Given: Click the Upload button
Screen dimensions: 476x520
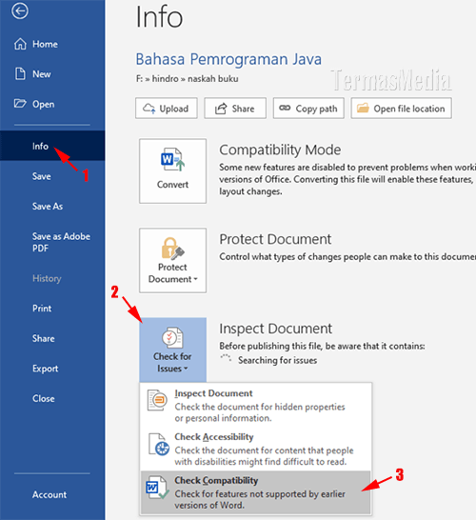Looking at the screenshot, I should [x=167, y=109].
